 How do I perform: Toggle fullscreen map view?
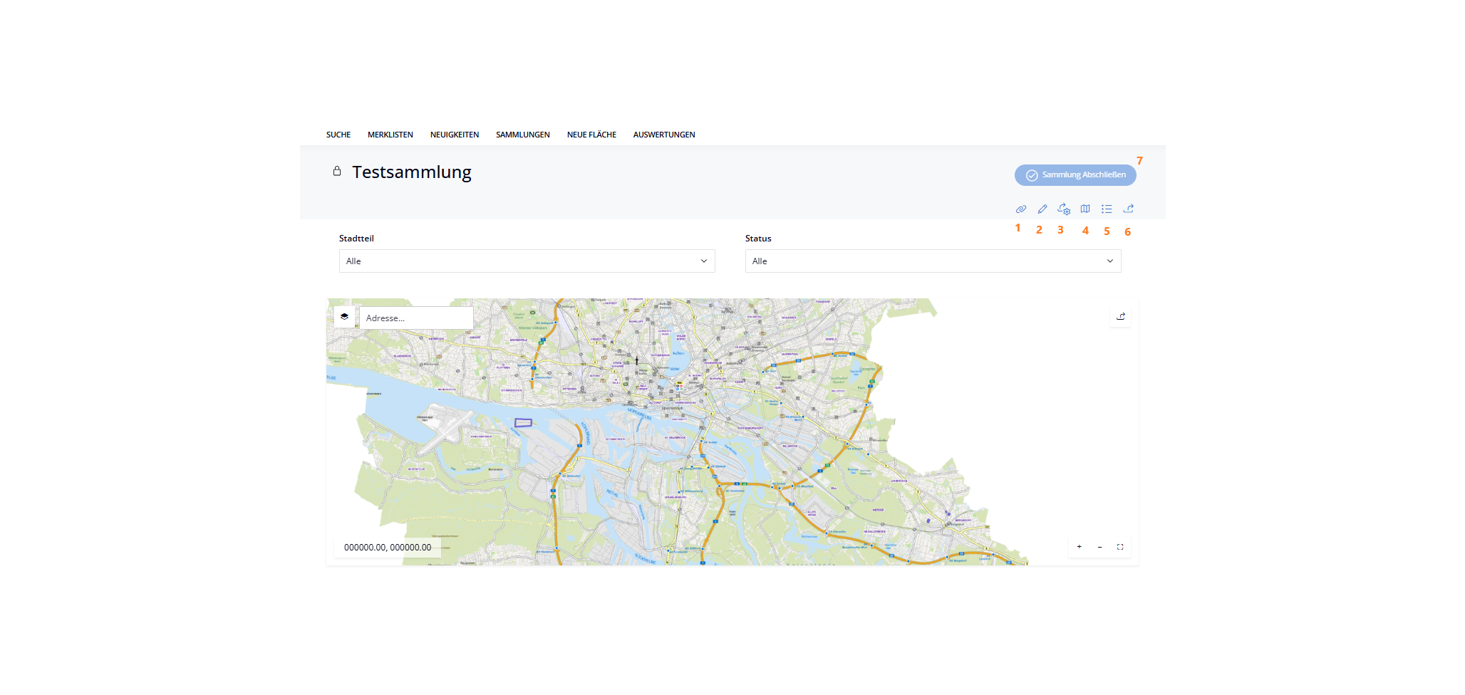(1120, 547)
